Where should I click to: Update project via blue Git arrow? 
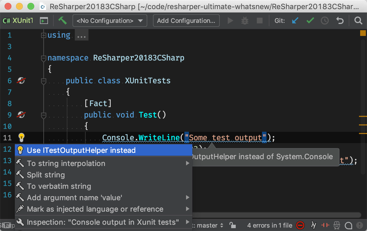point(295,21)
